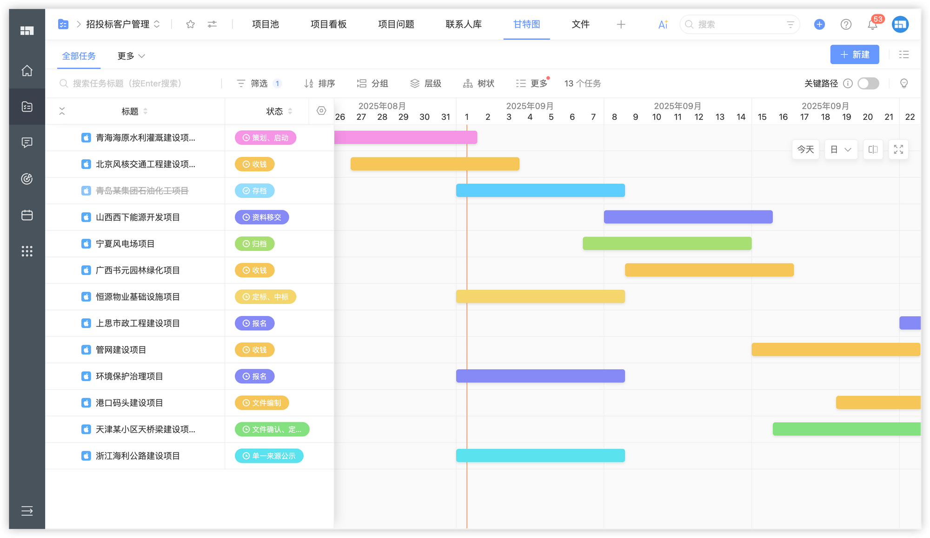Open the notifications bell showing 53 alerts

(873, 24)
